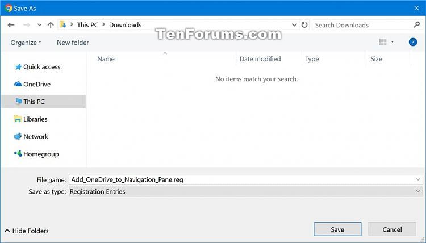
Task: Open the view options dropdown arrow
Action: pos(392,42)
